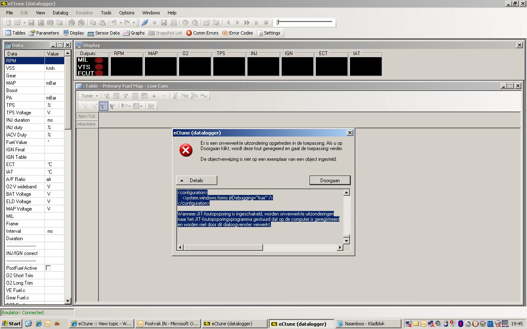This screenshot has width=527, height=329.
Task: Click Internet Explorer quick launch icon
Action: tap(38, 324)
